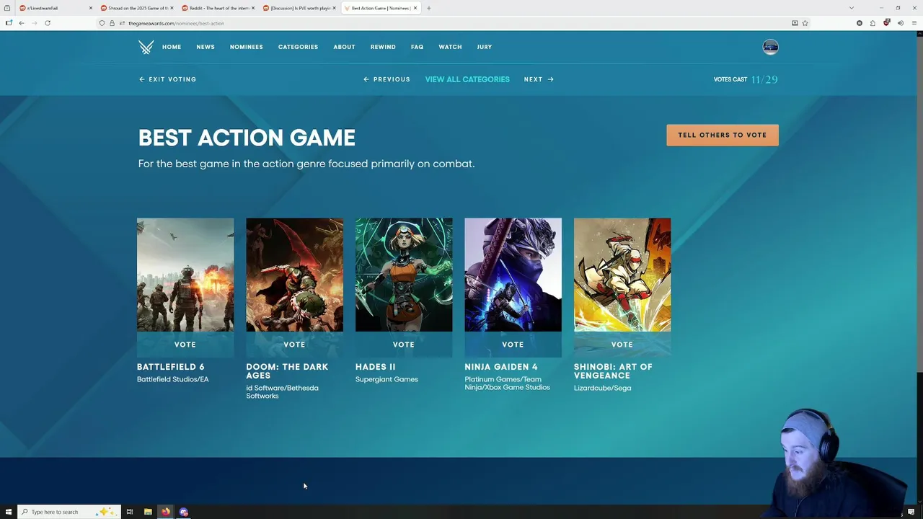This screenshot has width=923, height=519.
Task: Switch to the Reddit heart of the internet tab
Action: [x=218, y=8]
